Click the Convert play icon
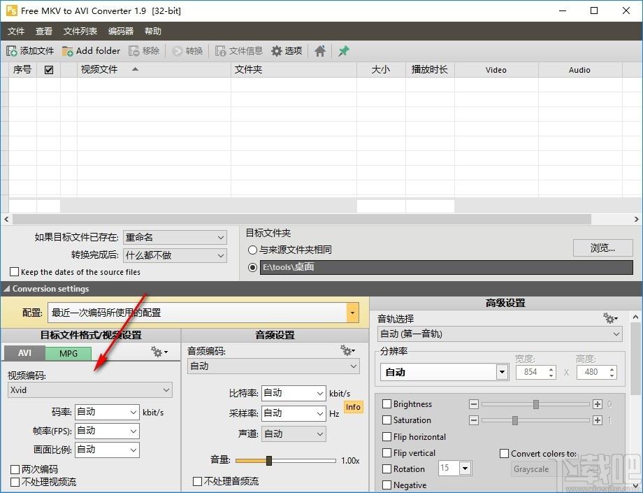 click(177, 51)
